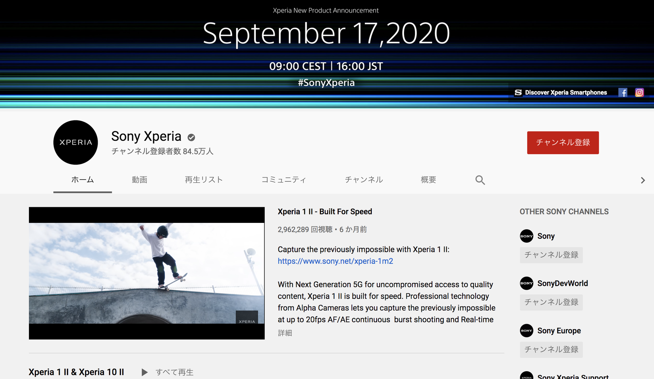The width and height of the screenshot is (654, 379).
Task: Expand more tabs with the right chevron
Action: tap(643, 180)
